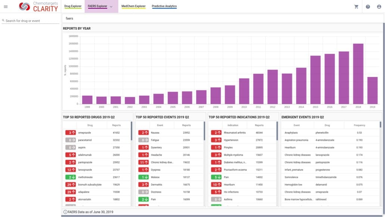Open the Predictive Analytics tab
Screen dimensions: 385x217
click(x=164, y=6)
